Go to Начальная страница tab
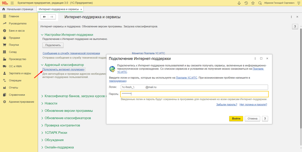Image resolution: width=302 pixels, height=152 pixels. (18, 9)
